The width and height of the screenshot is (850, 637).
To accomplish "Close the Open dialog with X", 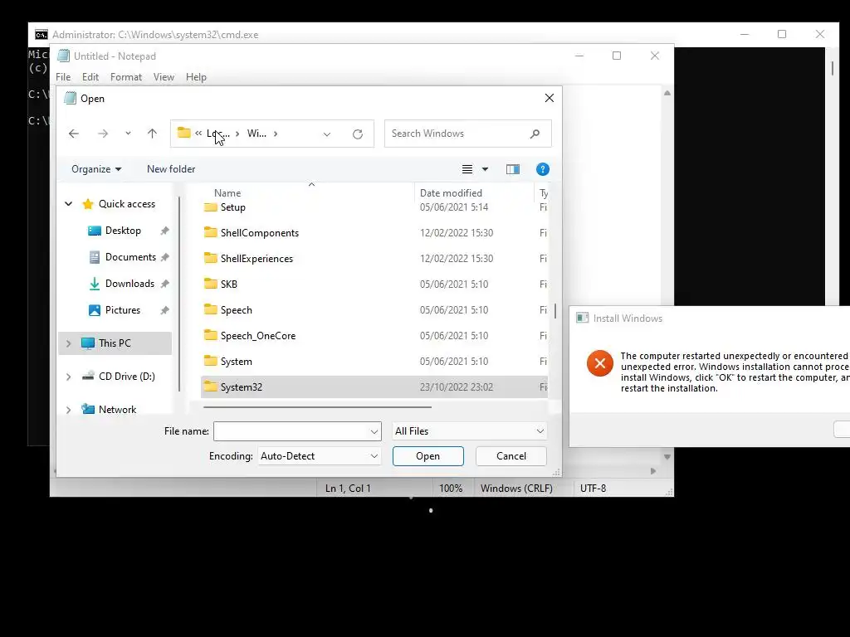I will (x=550, y=98).
